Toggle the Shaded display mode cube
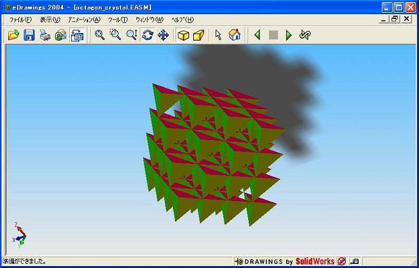The image size is (419, 268). tap(183, 35)
